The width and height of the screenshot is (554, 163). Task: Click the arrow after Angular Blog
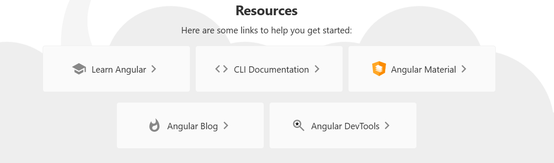[x=226, y=125]
